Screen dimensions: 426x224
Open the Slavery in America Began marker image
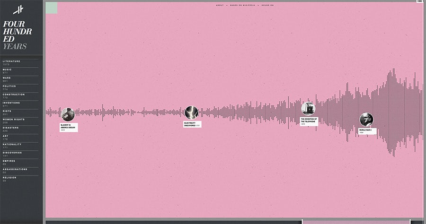[x=68, y=114]
